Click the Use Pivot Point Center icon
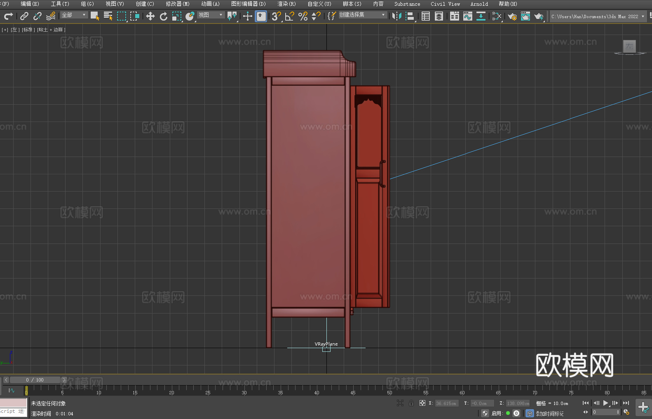The height and width of the screenshot is (419, 652). pyautogui.click(x=232, y=16)
